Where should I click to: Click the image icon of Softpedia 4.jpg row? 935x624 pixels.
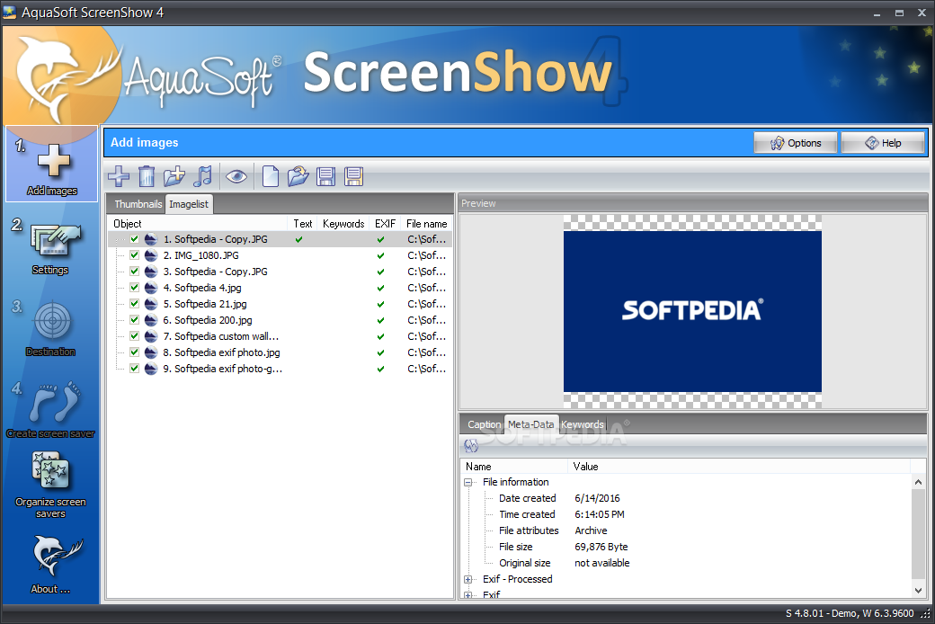[x=151, y=288]
